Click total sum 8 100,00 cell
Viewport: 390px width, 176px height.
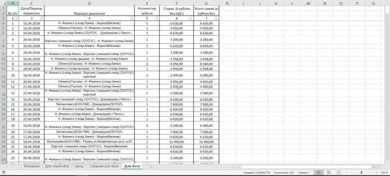point(206,64)
